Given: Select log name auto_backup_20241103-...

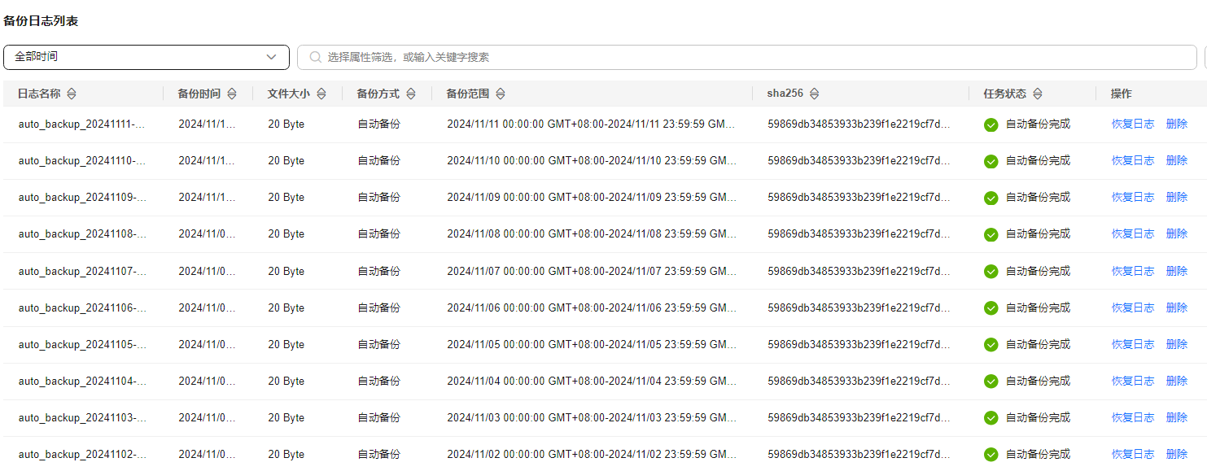Looking at the screenshot, I should point(82,418).
